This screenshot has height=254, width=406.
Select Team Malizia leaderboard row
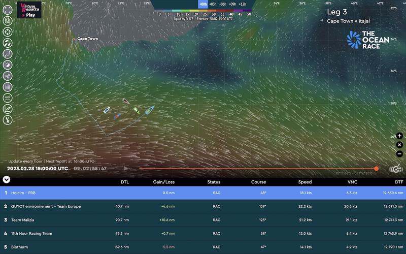tap(203, 220)
